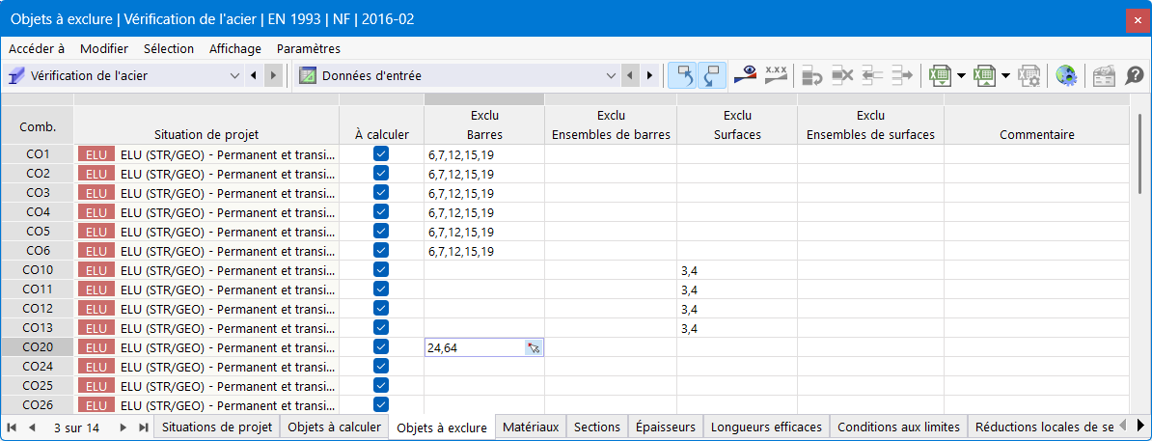Open the 'Données d'entrée' combo box

click(458, 75)
